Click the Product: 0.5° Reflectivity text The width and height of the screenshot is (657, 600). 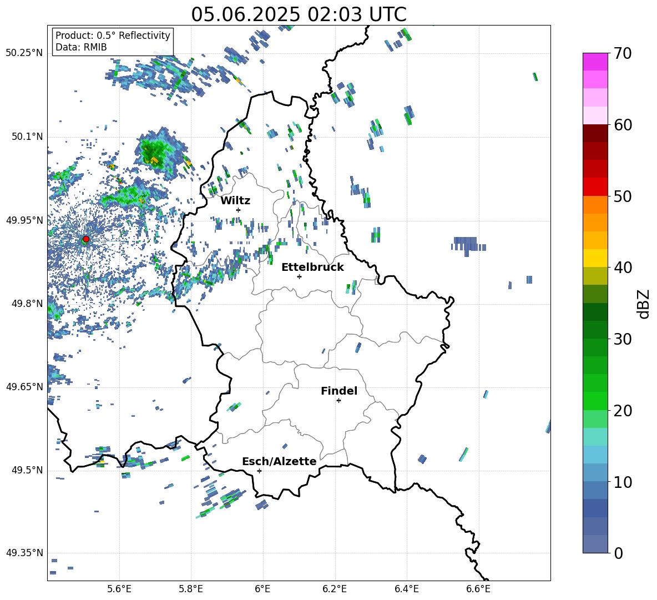tap(113, 35)
